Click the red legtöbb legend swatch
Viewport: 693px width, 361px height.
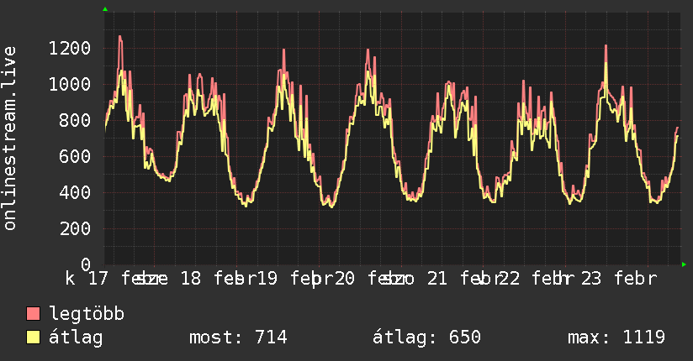coord(34,315)
